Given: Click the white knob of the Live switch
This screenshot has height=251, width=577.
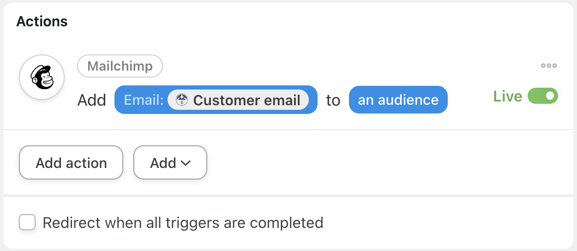Looking at the screenshot, I should click(x=550, y=96).
